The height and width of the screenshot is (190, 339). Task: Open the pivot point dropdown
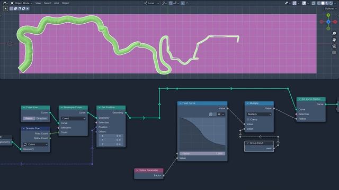point(164,3)
